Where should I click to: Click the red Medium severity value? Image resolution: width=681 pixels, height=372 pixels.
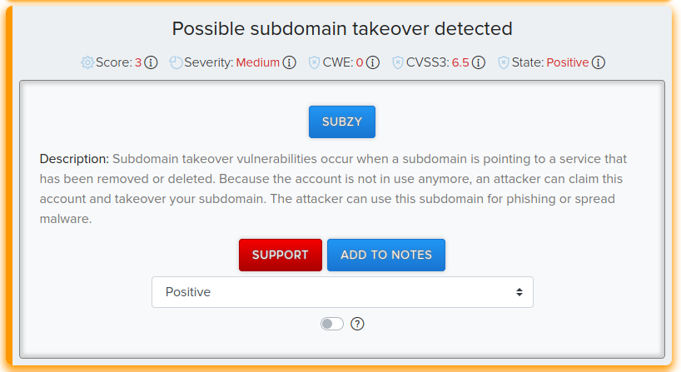(258, 62)
